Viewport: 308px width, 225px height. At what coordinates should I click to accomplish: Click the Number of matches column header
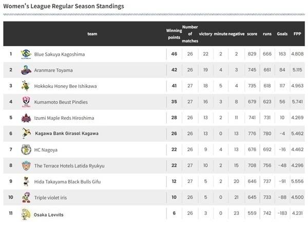pos(190,33)
